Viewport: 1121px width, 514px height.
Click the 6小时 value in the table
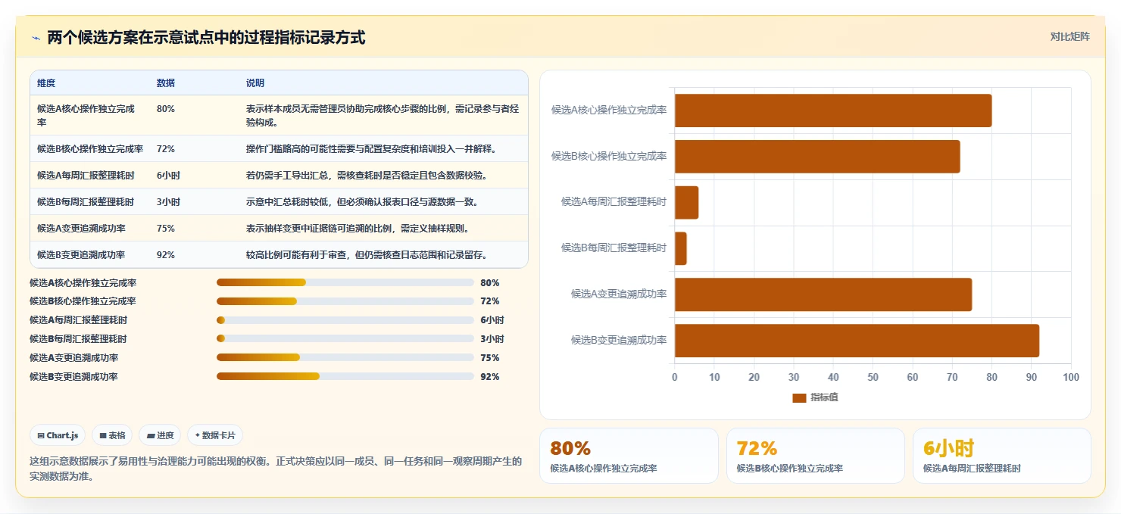[168, 176]
